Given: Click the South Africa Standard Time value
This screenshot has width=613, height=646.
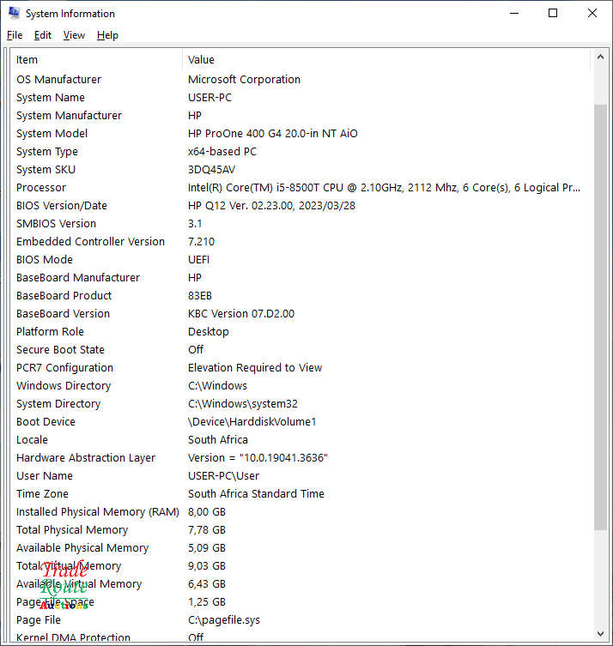Looking at the screenshot, I should pyautogui.click(x=256, y=494).
